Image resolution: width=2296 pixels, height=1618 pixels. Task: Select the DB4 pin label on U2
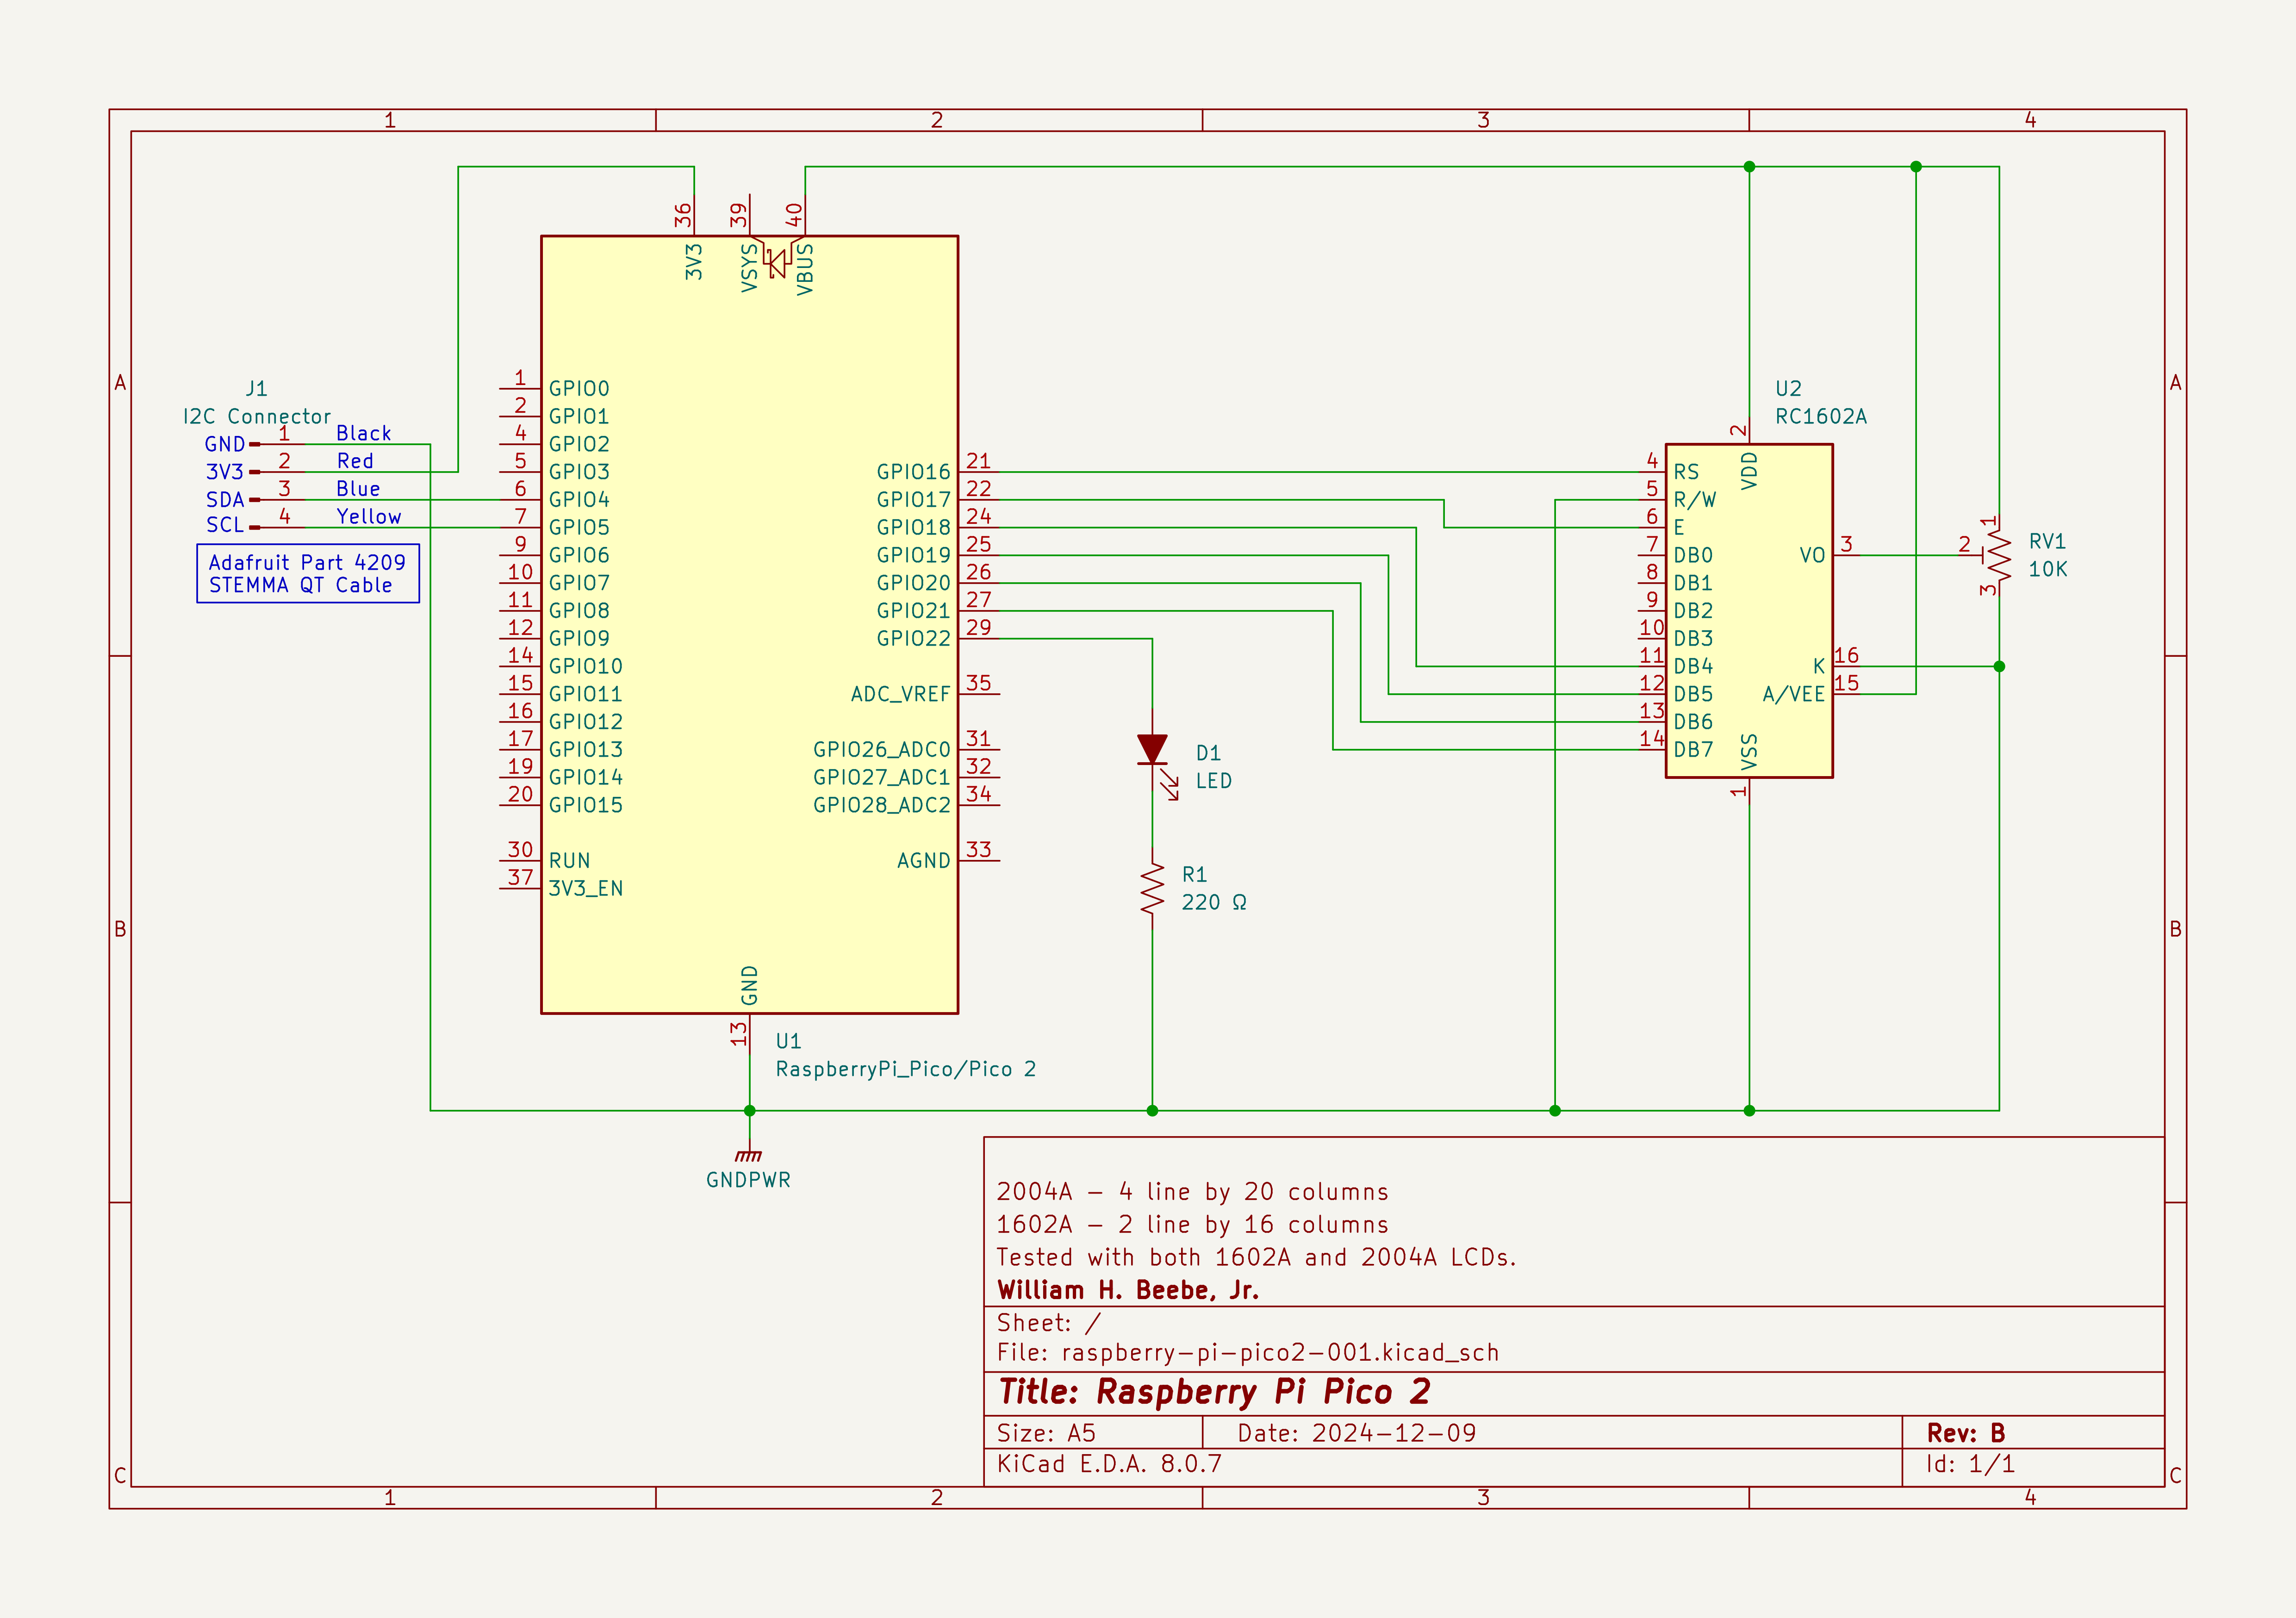1693,666
